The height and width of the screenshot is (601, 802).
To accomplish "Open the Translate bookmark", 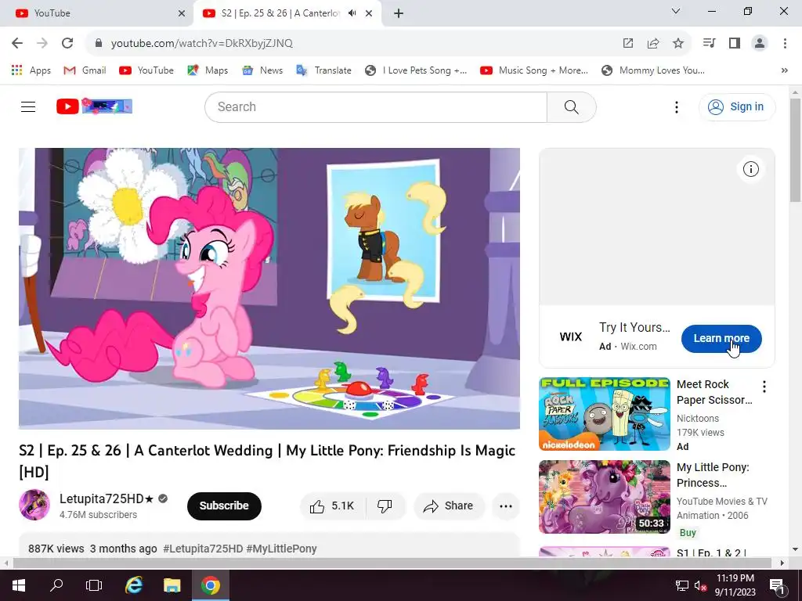I will [x=323, y=70].
